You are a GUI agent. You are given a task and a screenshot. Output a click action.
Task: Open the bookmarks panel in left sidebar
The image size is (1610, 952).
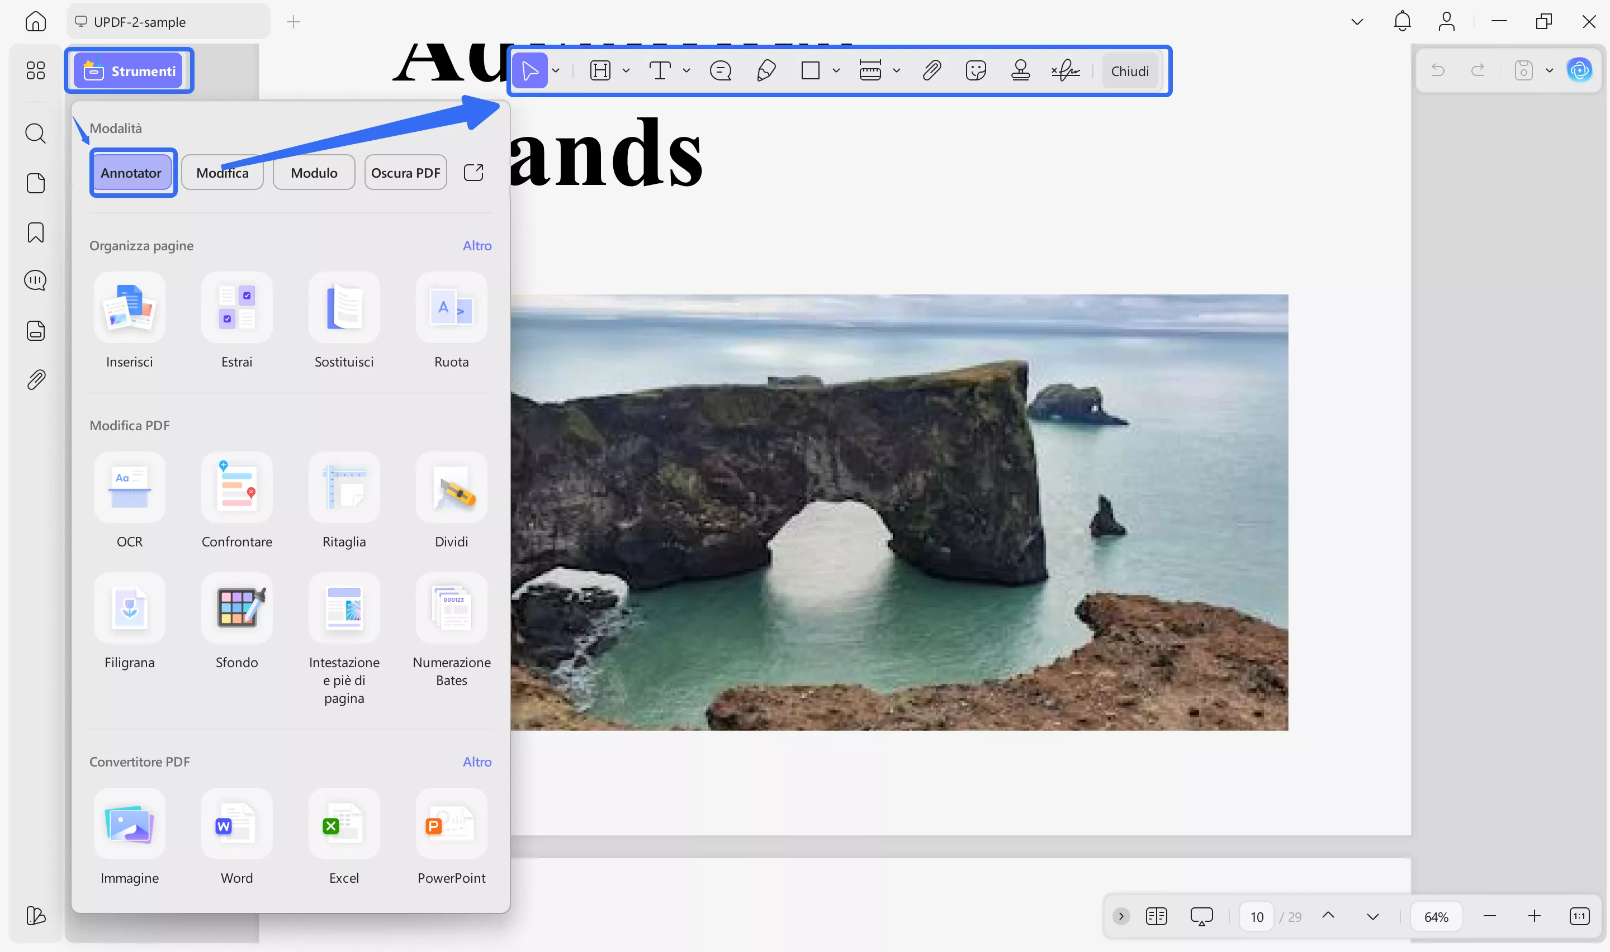[36, 232]
